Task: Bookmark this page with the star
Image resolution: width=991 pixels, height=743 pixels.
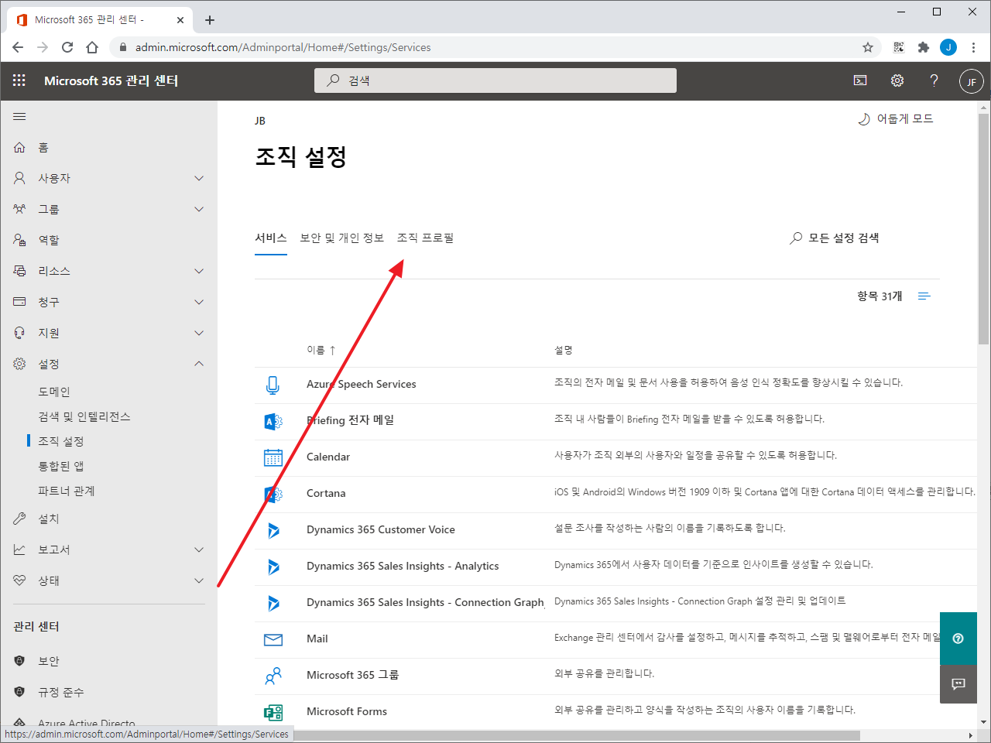Action: (868, 47)
